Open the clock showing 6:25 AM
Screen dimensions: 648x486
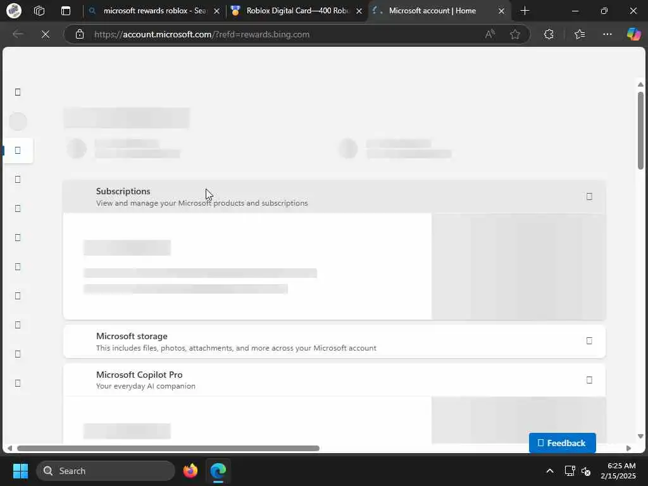coord(619,471)
